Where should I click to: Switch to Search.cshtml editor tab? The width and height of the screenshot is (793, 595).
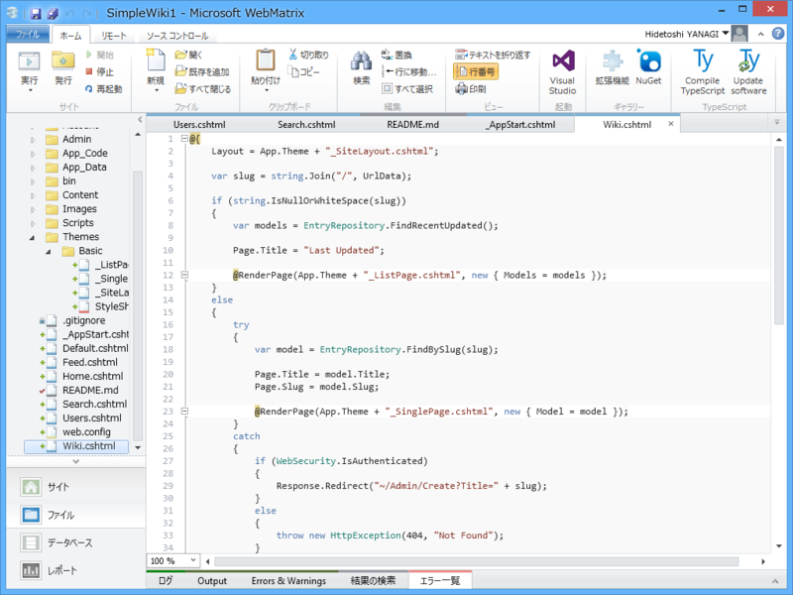pyautogui.click(x=306, y=125)
